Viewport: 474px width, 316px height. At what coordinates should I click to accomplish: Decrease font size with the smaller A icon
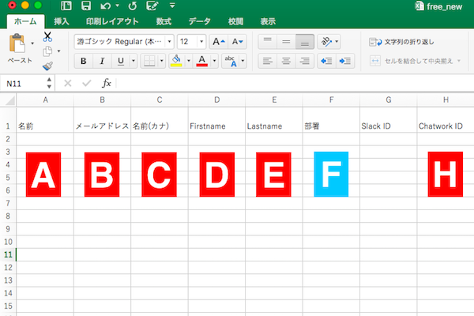pyautogui.click(x=236, y=41)
